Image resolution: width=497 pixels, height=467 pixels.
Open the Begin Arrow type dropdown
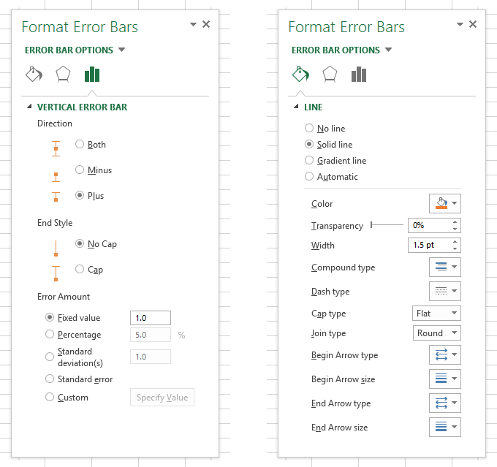(445, 354)
